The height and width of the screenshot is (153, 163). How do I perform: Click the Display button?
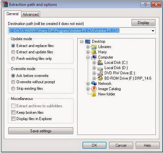click(143, 23)
